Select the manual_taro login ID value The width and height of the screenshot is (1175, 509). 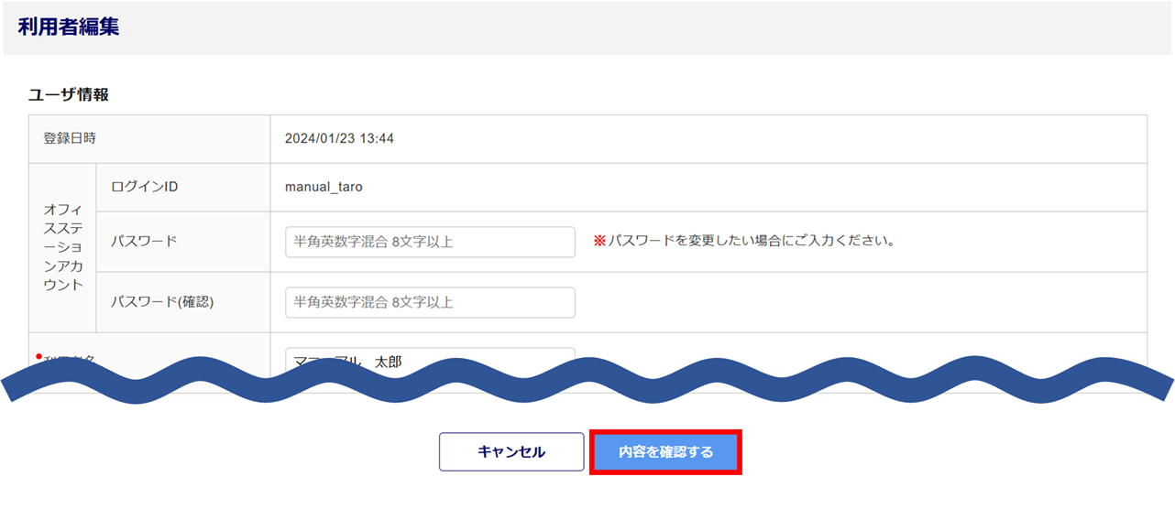(324, 187)
